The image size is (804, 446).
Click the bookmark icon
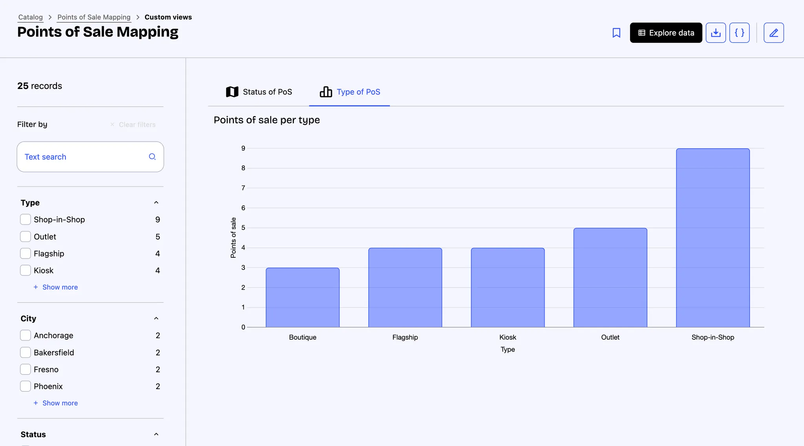(x=616, y=33)
